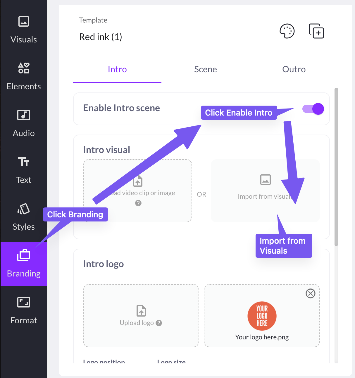Open the Styles panel
The image size is (355, 378).
click(23, 217)
